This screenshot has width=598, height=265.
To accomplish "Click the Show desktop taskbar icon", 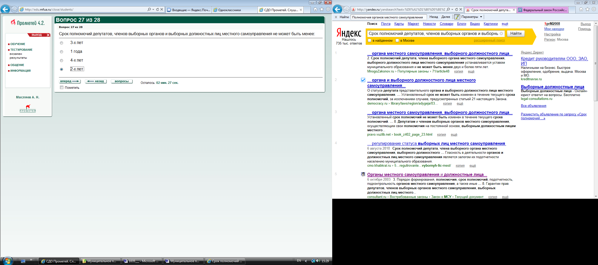I will pos(23,261).
